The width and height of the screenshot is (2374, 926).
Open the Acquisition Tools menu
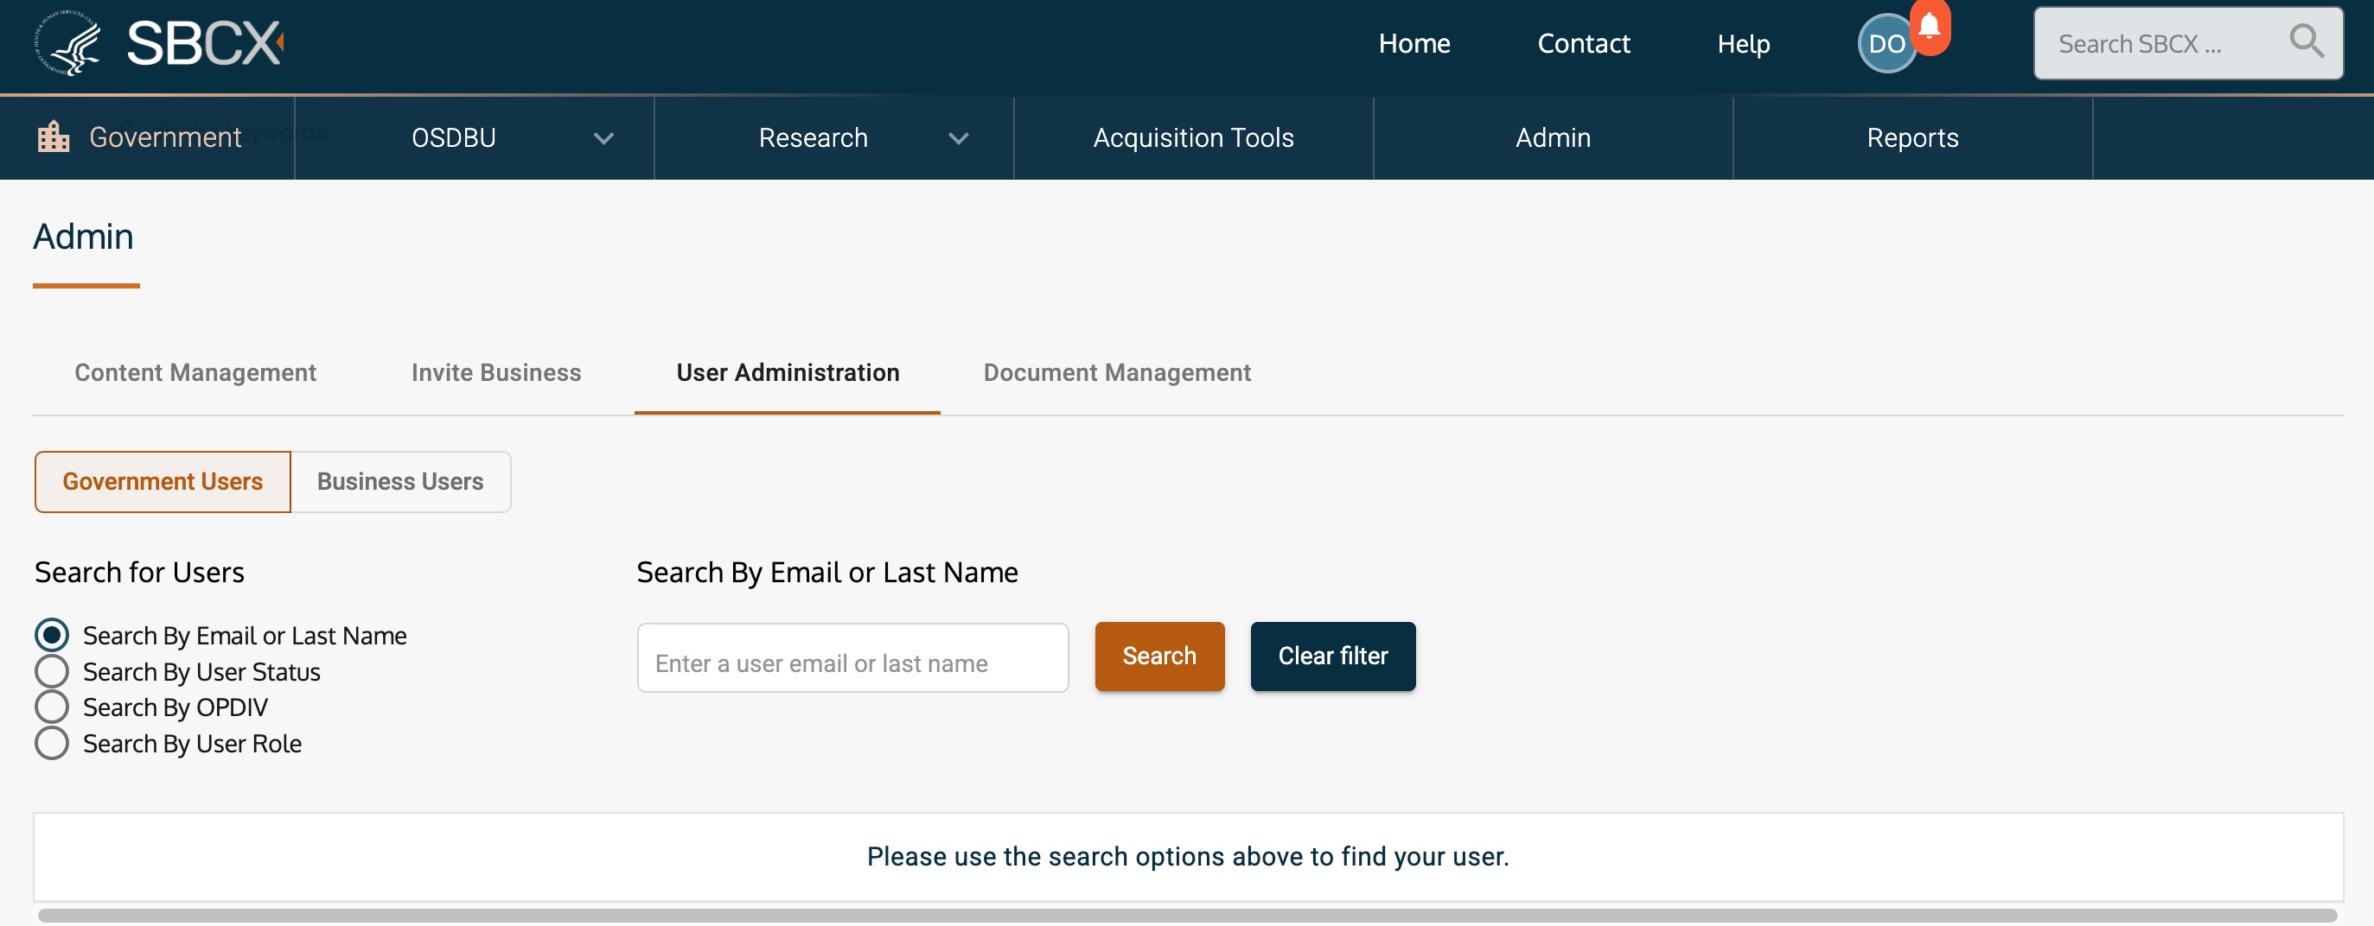click(x=1193, y=138)
